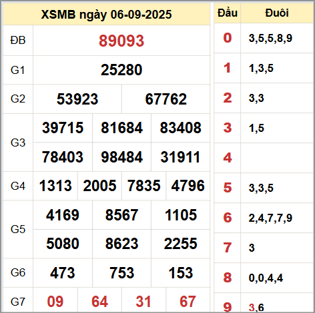This screenshot has height=313, width=315.
Task: Click the XSMB ngày 06-09-2025 title
Action: click(x=106, y=15)
